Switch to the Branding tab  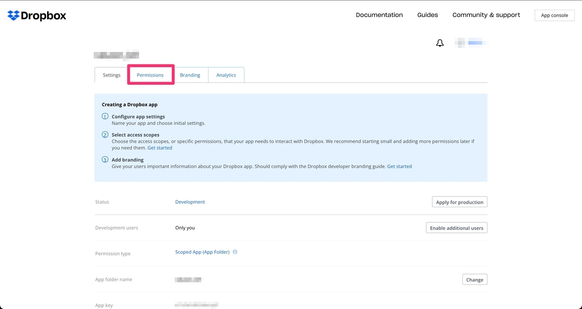coord(190,75)
